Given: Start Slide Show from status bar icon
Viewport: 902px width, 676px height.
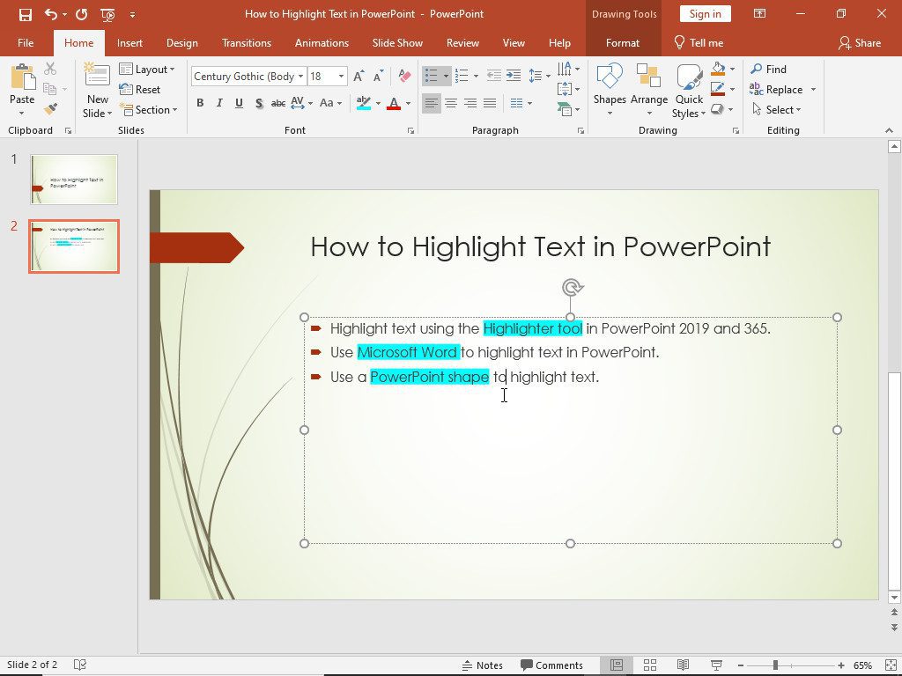Looking at the screenshot, I should tap(715, 665).
